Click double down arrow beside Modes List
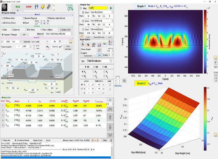 click(x=111, y=135)
